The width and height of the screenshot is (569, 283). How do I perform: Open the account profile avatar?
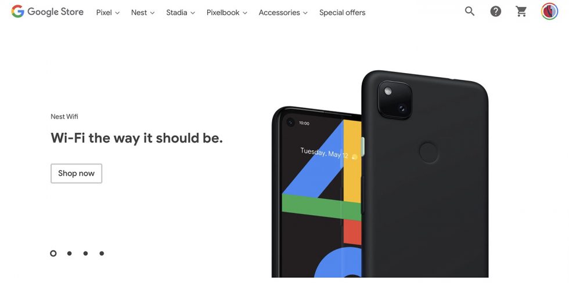tap(549, 12)
